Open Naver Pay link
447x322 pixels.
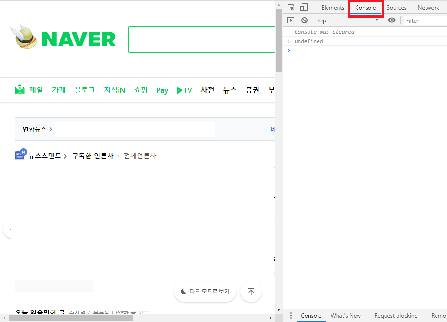click(162, 90)
